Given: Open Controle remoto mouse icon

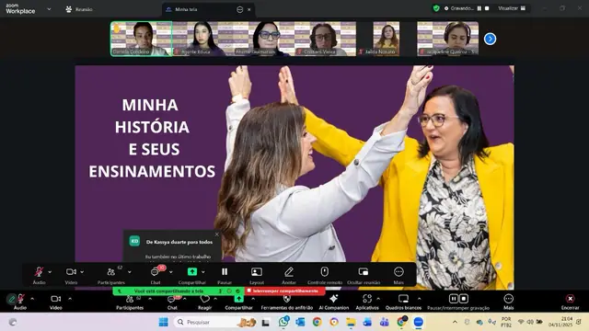Looking at the screenshot, I should [325, 271].
